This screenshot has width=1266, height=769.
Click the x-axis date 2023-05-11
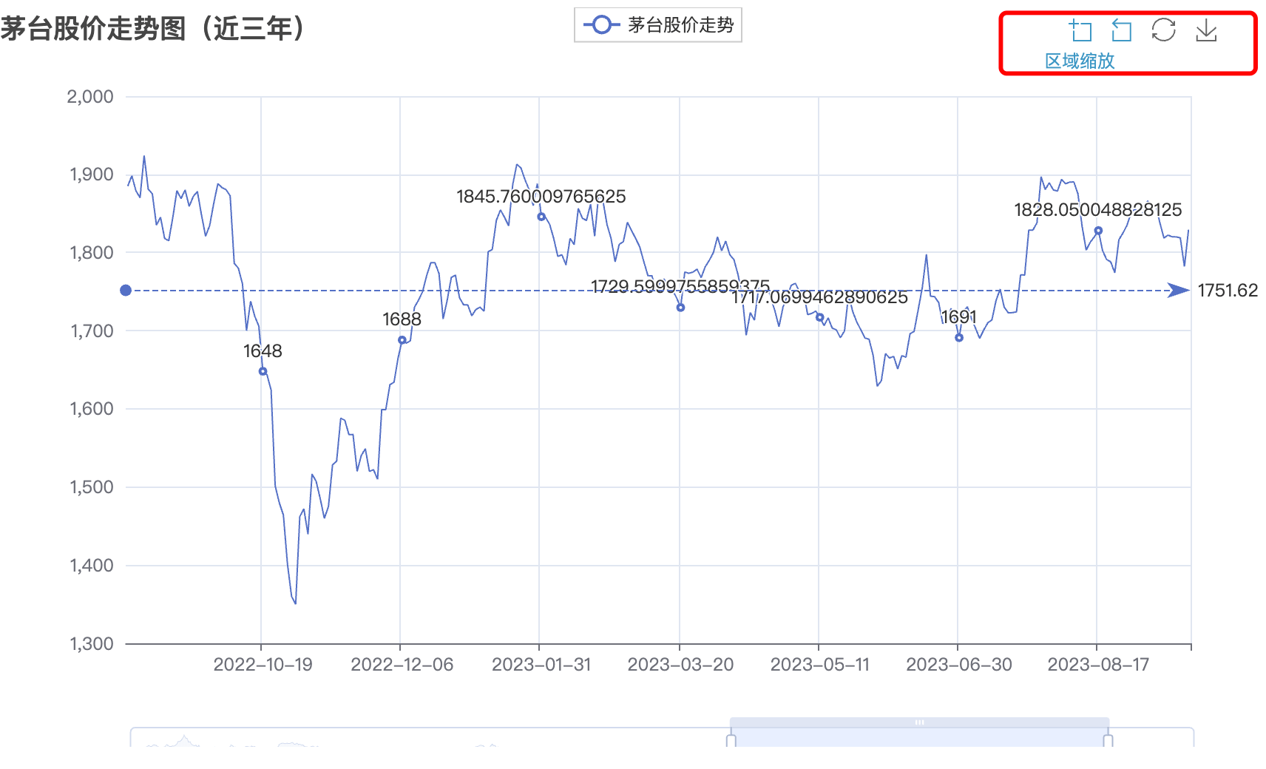(819, 665)
